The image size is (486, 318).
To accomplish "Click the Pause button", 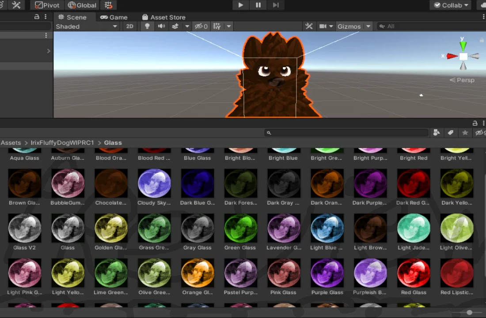I will click(258, 5).
